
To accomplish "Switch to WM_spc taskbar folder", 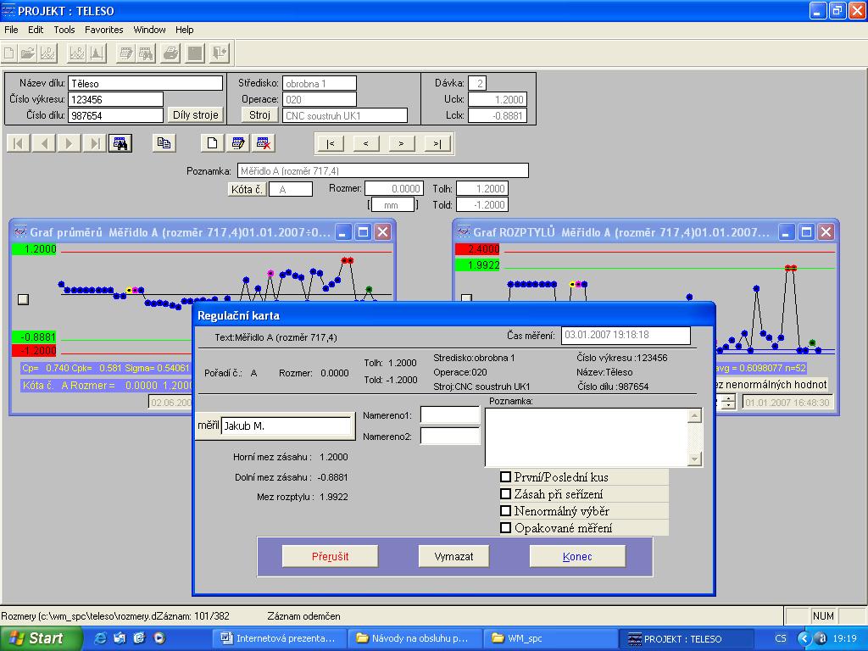I will click(549, 638).
